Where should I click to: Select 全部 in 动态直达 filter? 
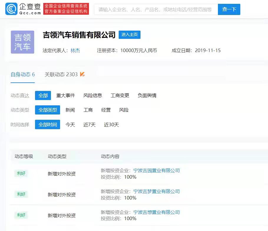point(43,95)
